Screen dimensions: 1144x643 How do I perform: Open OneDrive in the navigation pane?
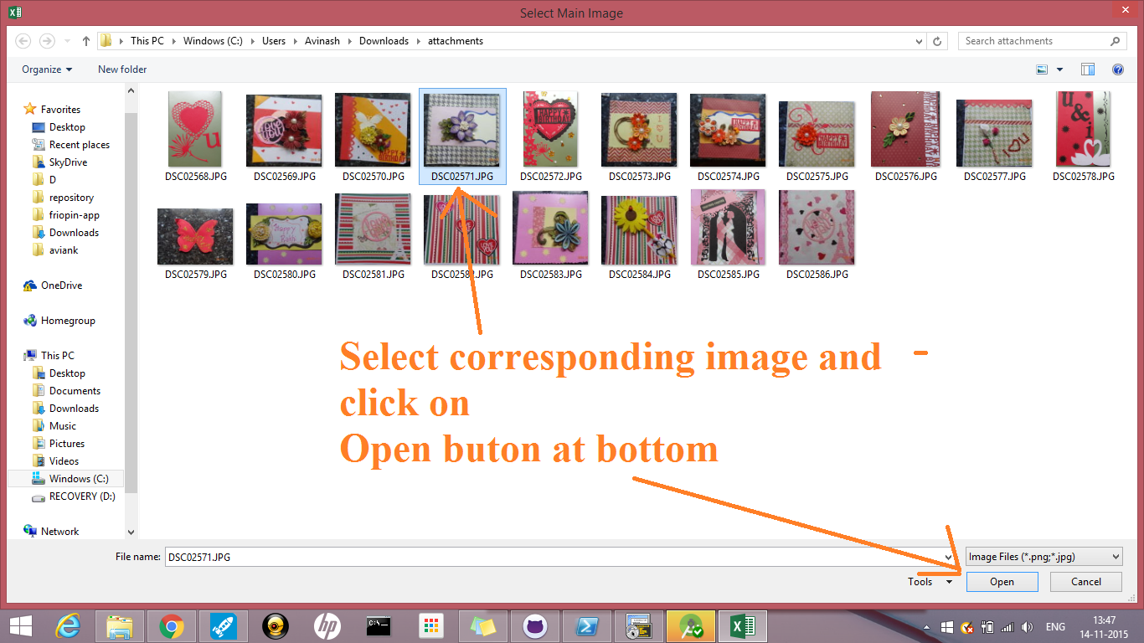(54, 285)
